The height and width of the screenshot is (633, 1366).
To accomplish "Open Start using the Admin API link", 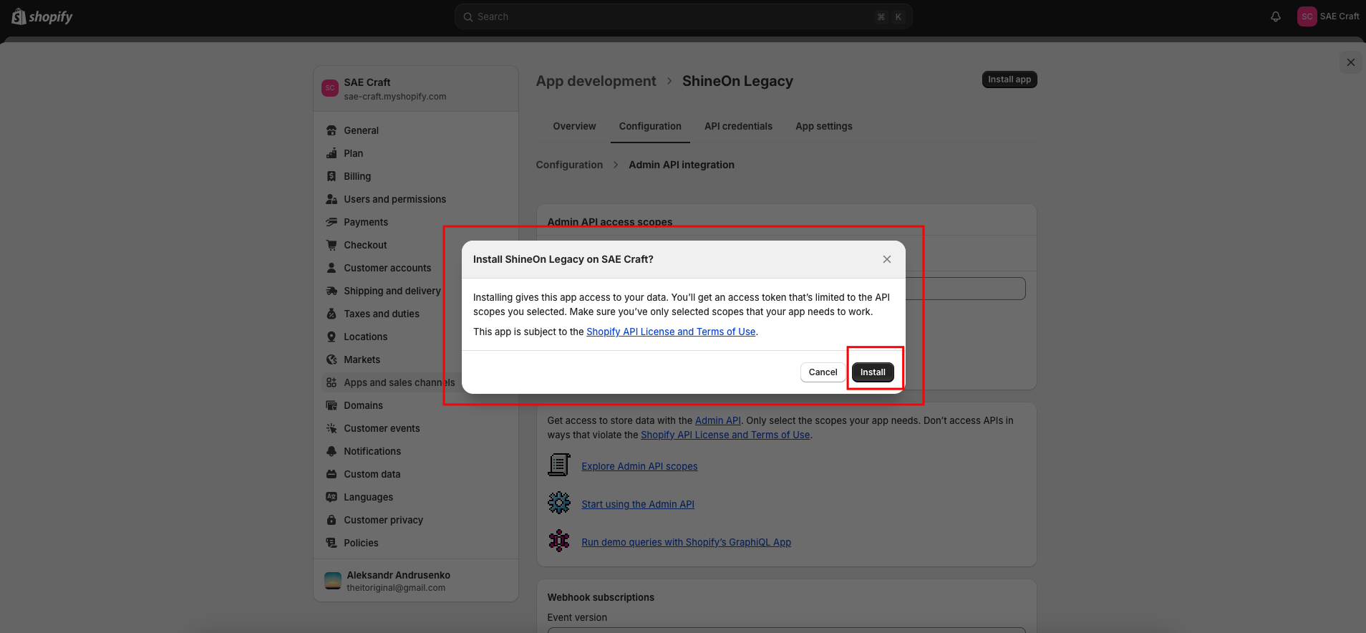I will 638,504.
